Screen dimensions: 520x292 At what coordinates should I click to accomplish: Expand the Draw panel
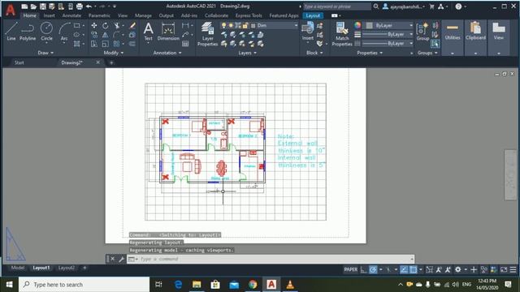45,53
